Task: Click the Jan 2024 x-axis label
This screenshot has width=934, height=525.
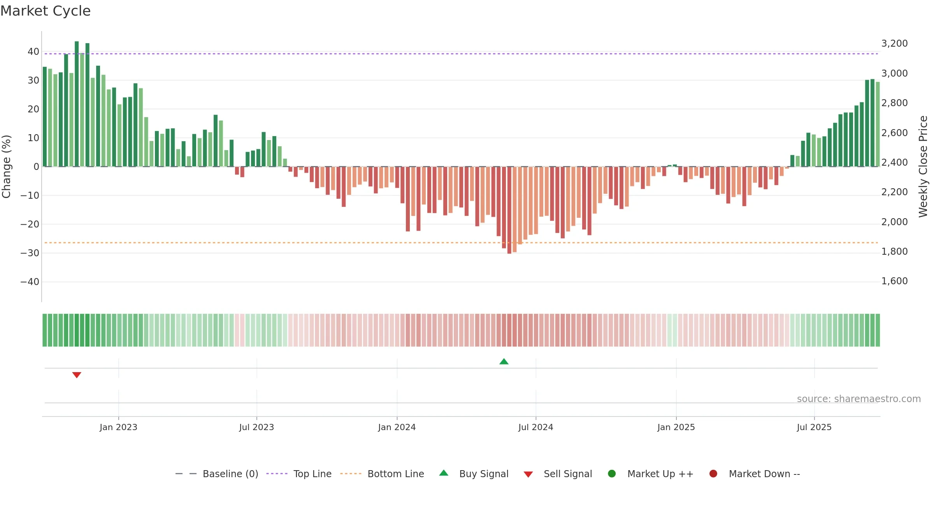Action: 397,427
